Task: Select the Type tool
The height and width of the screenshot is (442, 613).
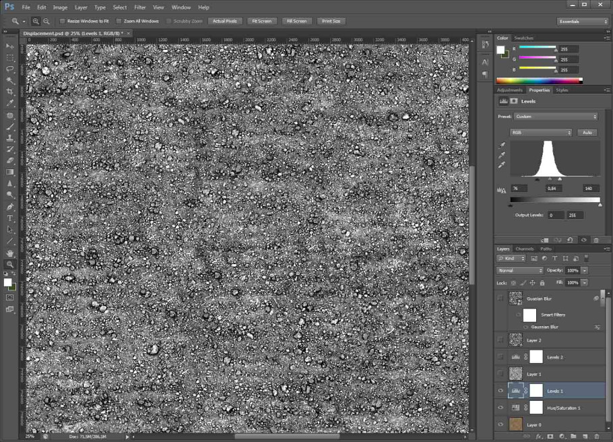Action: pyautogui.click(x=10, y=218)
